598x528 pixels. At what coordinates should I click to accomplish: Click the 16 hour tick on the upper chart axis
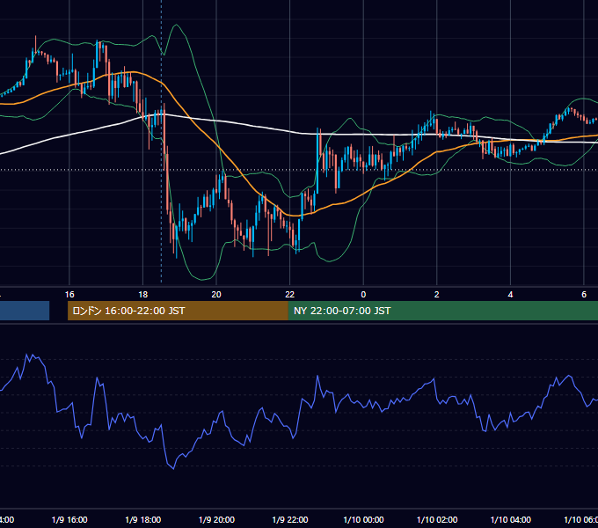point(69,295)
